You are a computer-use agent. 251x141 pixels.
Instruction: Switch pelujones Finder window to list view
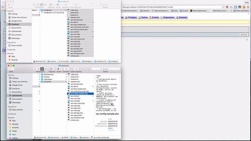(x=38, y=69)
